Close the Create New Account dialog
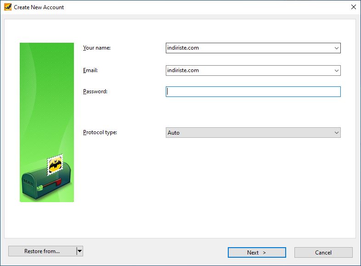Viewport: 361px width, 266px height. pyautogui.click(x=353, y=7)
